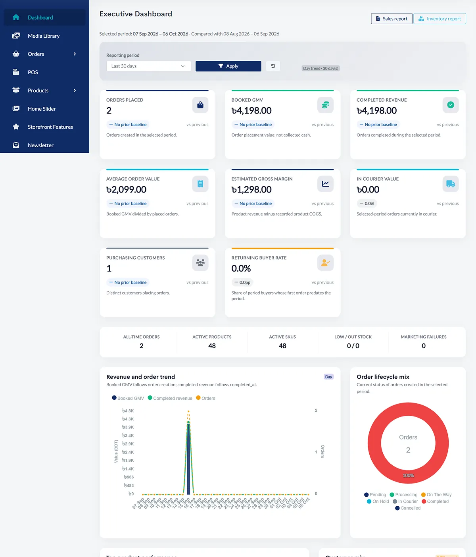Click the Returning Buyer Rate user icon
The width and height of the screenshot is (476, 557).
tap(325, 263)
